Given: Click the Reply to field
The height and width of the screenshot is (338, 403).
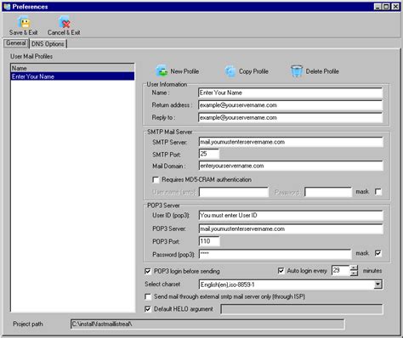Looking at the screenshot, I should 291,118.
